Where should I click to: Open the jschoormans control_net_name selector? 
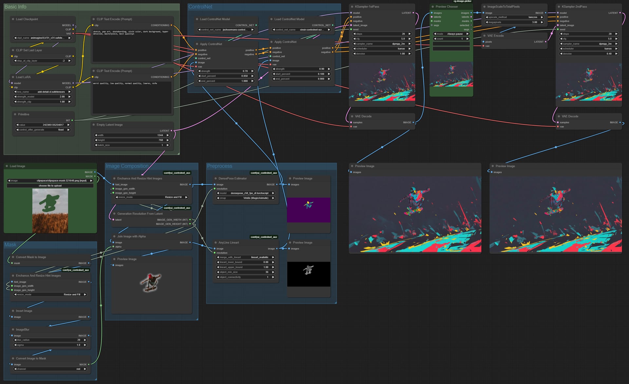[226, 29]
